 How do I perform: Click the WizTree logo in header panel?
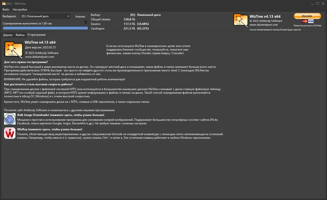click(240, 20)
